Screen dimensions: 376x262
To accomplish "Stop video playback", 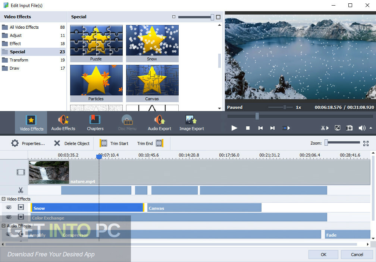I will pos(248,128).
